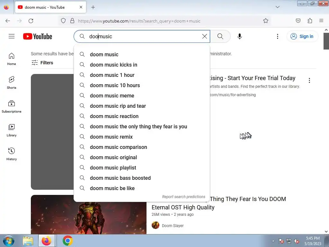Click the page vertical scrollbar thumb
The width and height of the screenshot is (329, 247).
tap(326, 41)
